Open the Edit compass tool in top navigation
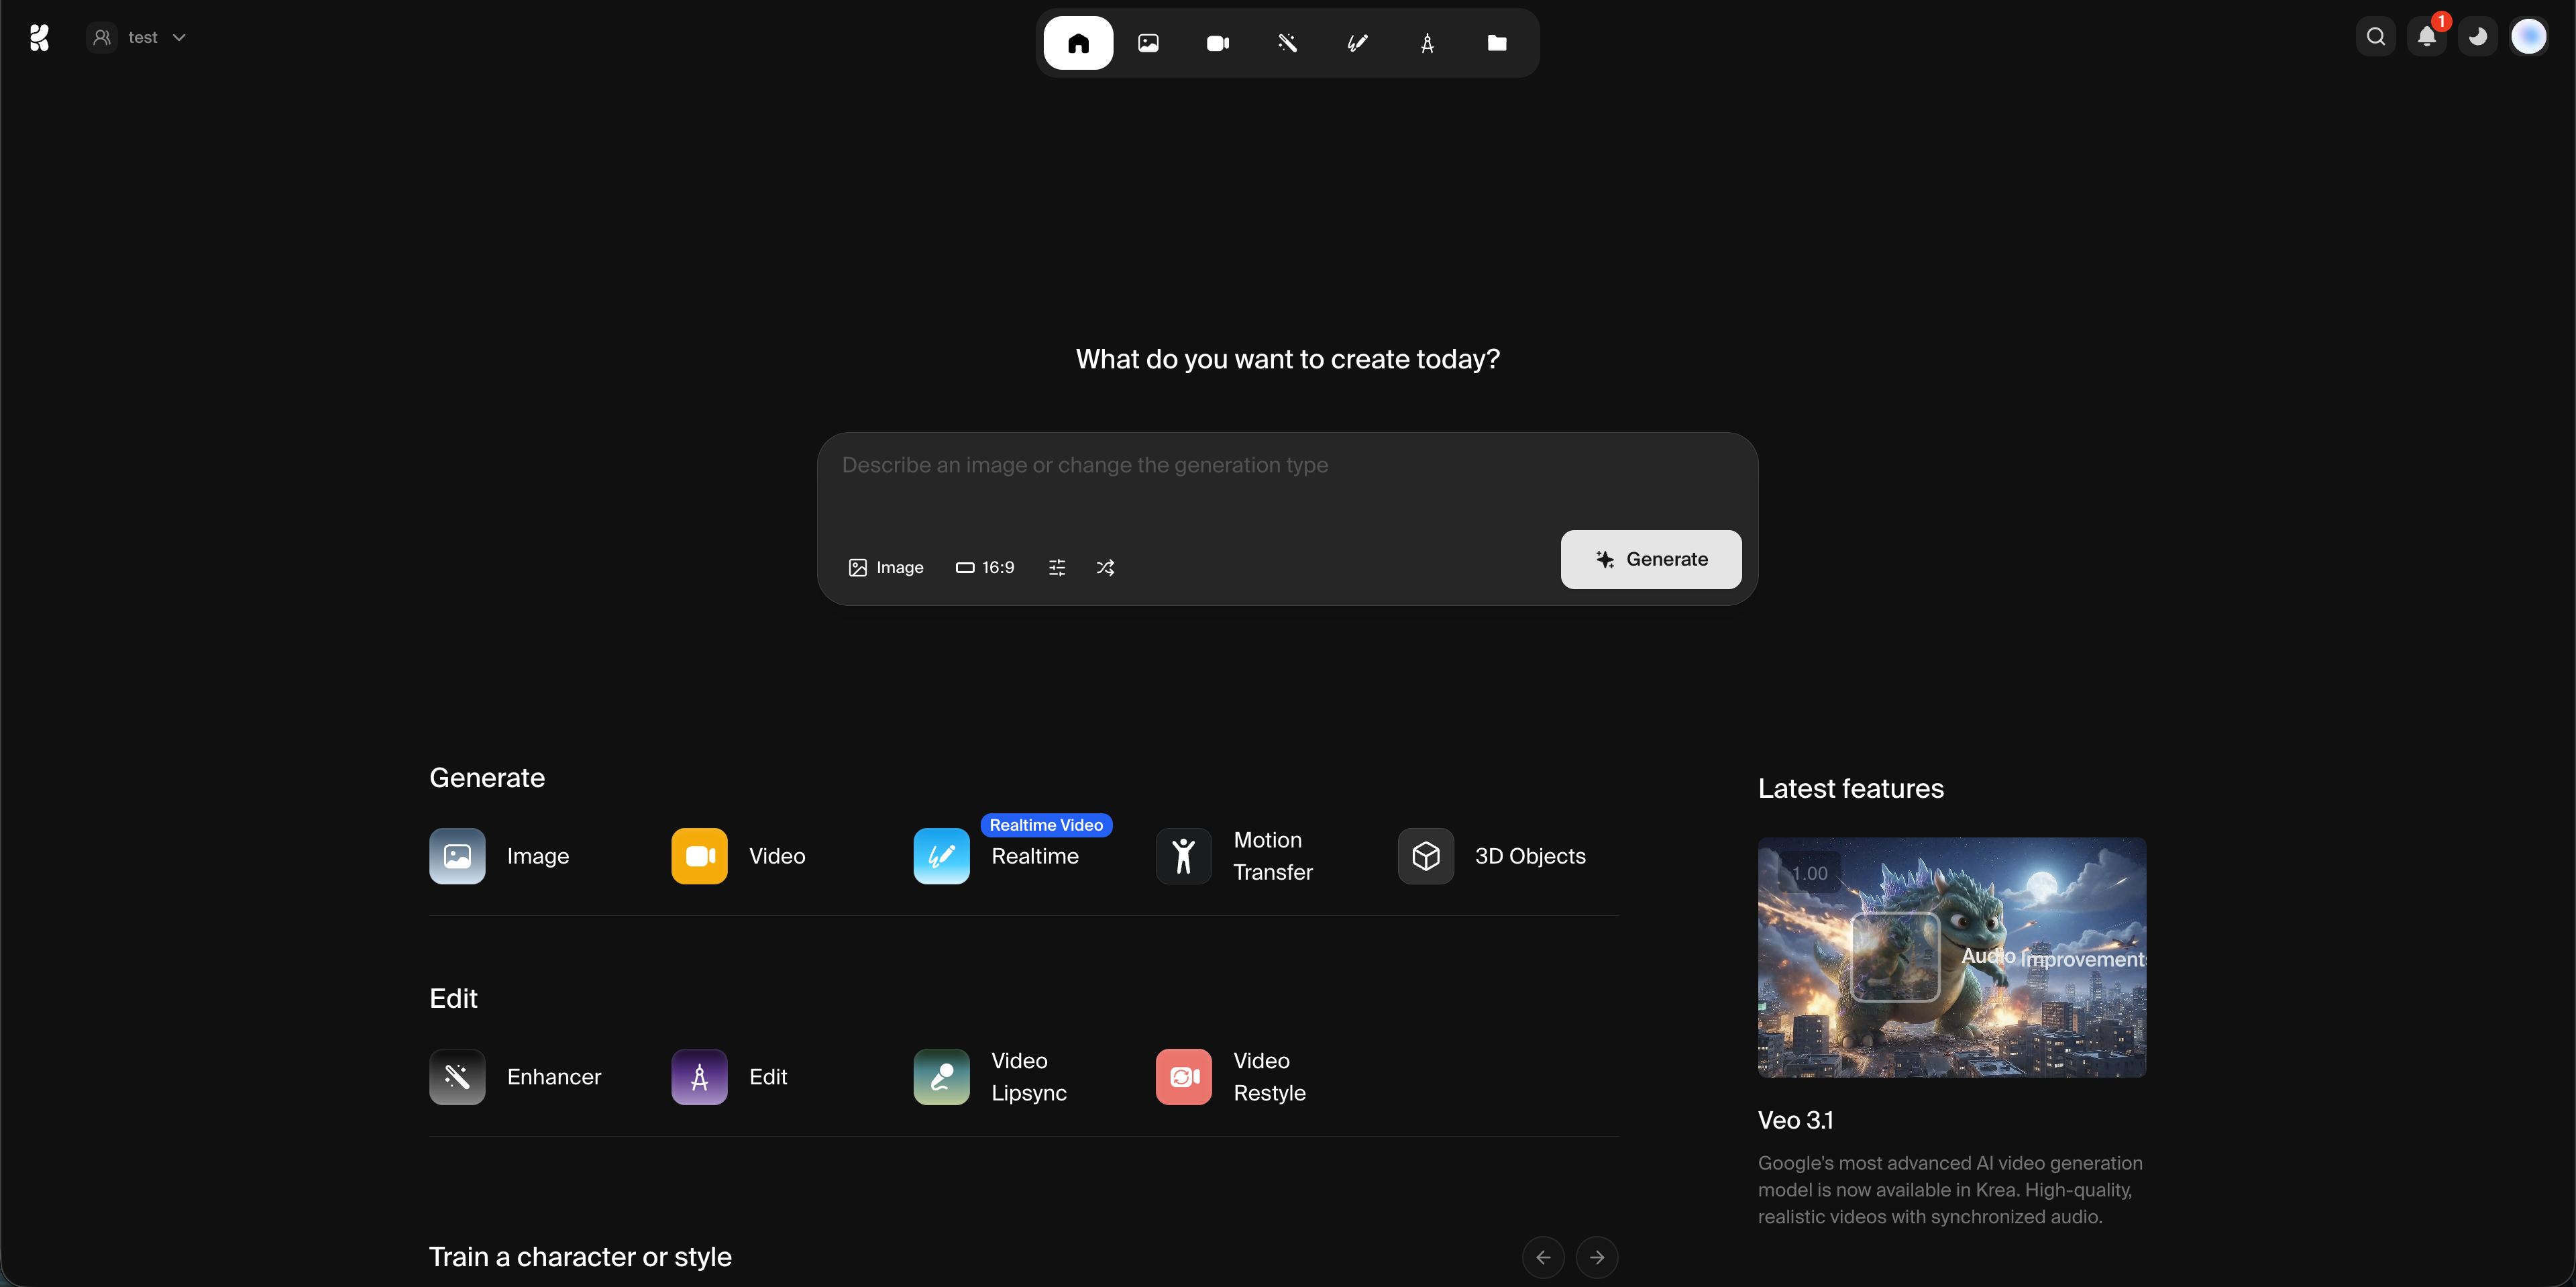Viewport: 2576px width, 1287px height. pyautogui.click(x=1427, y=43)
